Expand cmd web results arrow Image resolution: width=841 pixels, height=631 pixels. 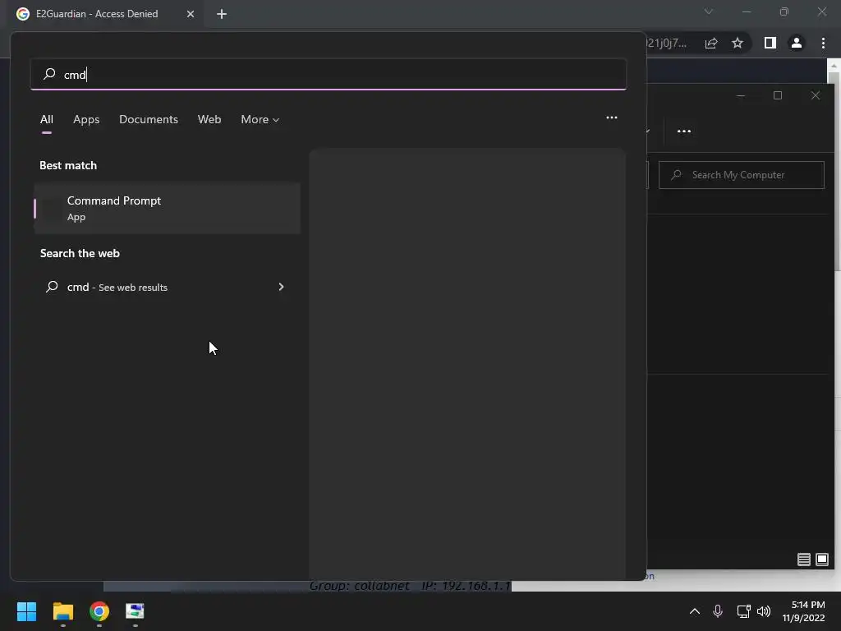click(281, 287)
